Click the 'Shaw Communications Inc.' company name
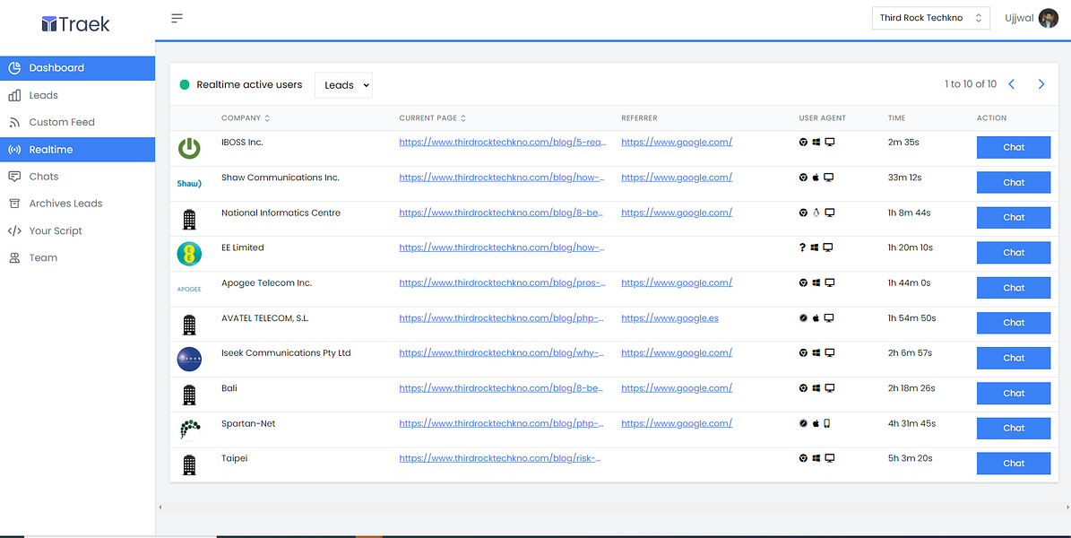 click(280, 177)
